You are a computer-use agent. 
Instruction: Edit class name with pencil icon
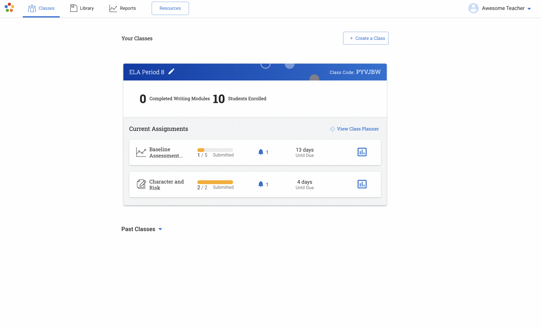coord(172,72)
